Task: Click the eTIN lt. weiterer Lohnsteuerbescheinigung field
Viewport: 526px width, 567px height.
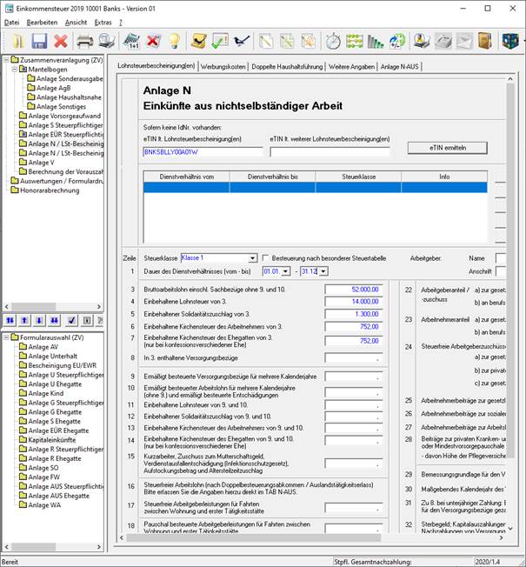Action: (330, 152)
